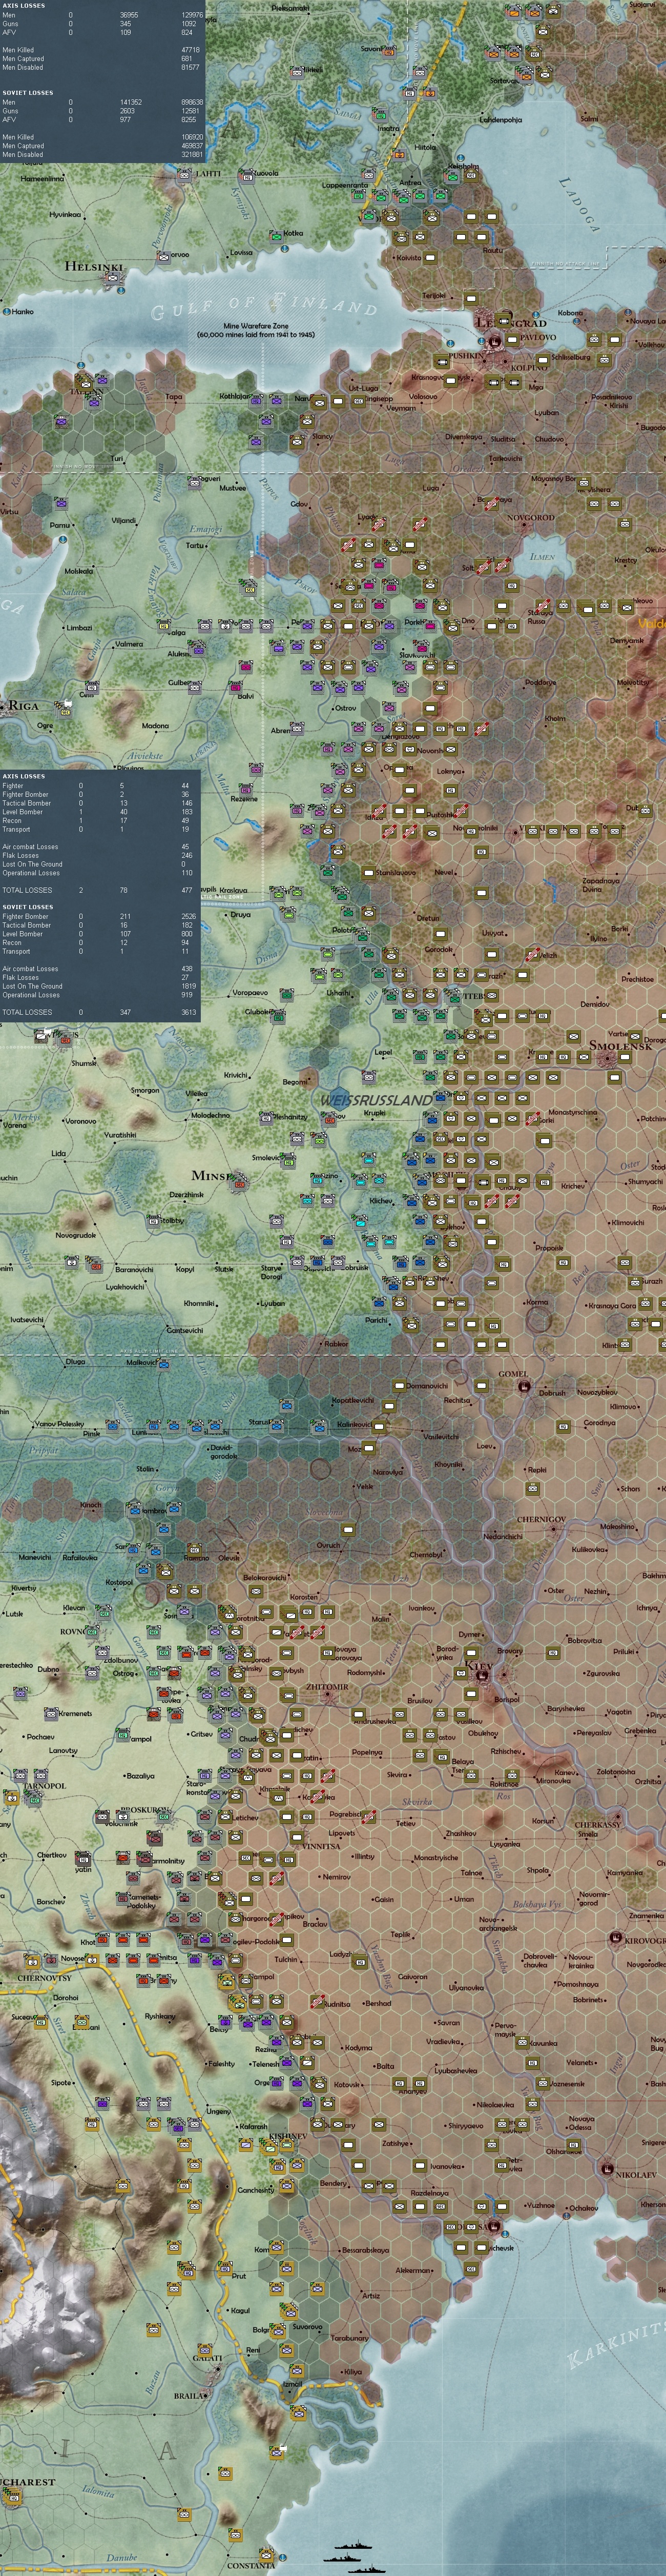Click the SOVIET LOSSES heading above Fighter Bomber
666x2576 pixels.
28,907
